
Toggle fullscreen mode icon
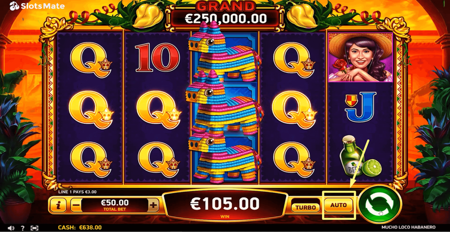point(34,228)
